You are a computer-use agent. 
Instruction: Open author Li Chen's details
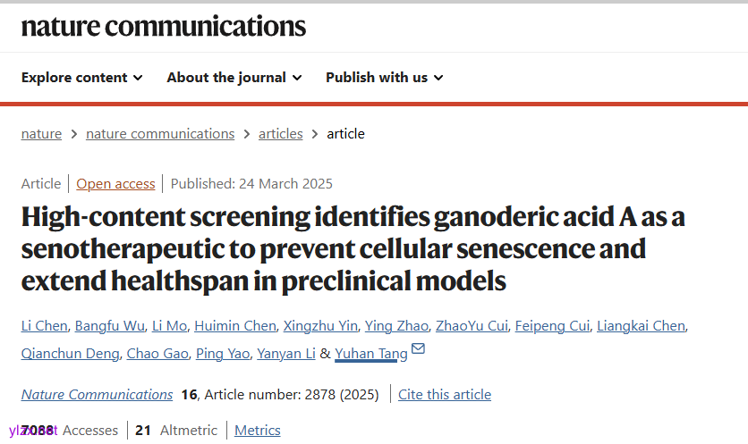click(44, 326)
